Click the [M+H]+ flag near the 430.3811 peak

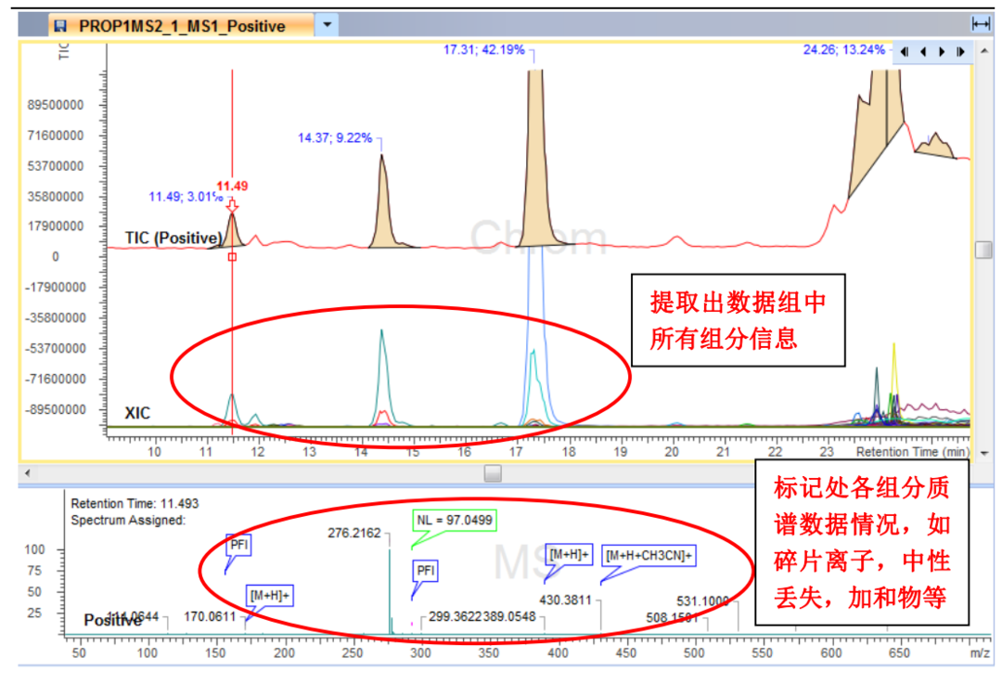click(x=568, y=554)
